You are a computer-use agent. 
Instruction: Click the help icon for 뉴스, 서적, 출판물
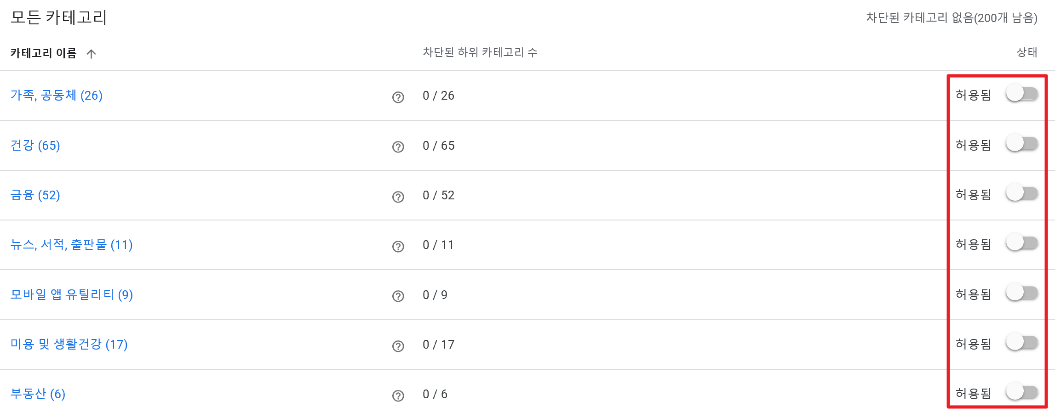click(x=398, y=246)
